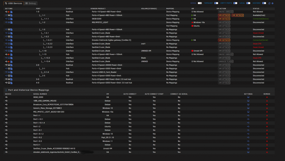Remove the dresden_elektronik ConBee_II mapping
Image resolution: width=285 pixels, height=161 pixels.
pyautogui.click(x=267, y=152)
